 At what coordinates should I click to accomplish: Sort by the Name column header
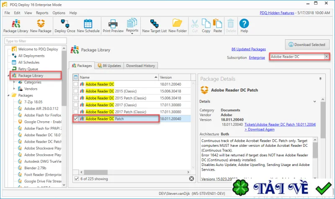tap(119, 77)
